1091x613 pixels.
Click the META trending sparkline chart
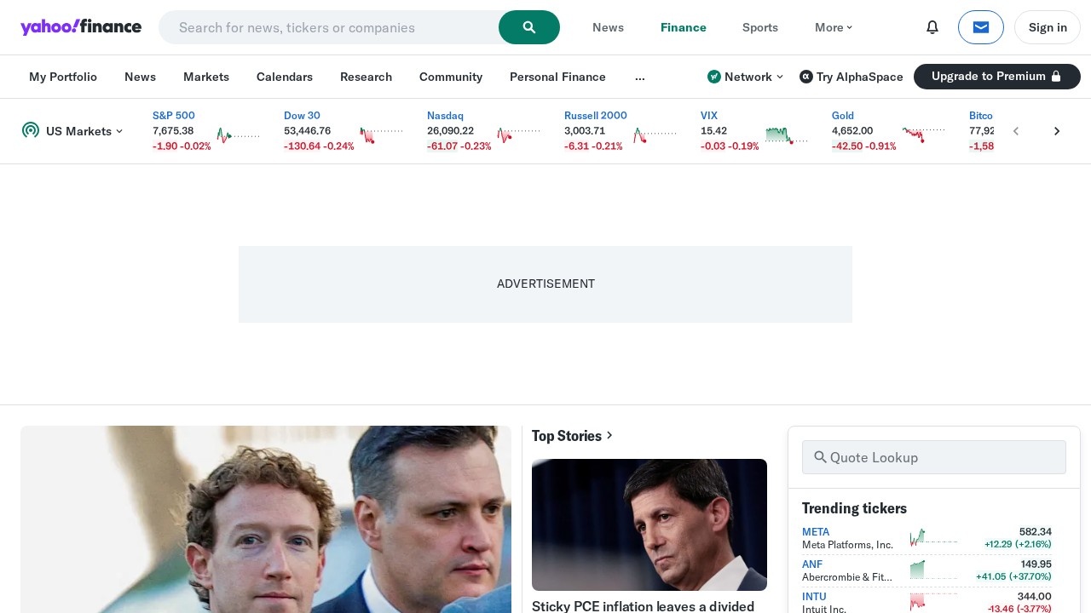pos(933,537)
